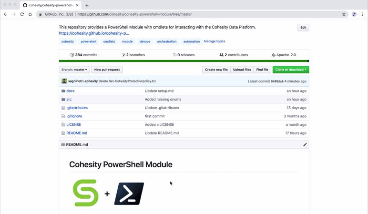Open latest commit hash 9409da0
The image size is (368, 214).
[277, 81]
